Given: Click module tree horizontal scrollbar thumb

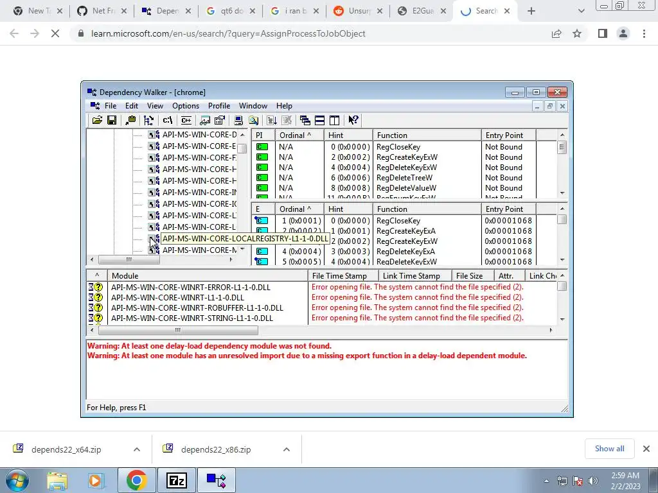Looking at the screenshot, I should [x=129, y=259].
